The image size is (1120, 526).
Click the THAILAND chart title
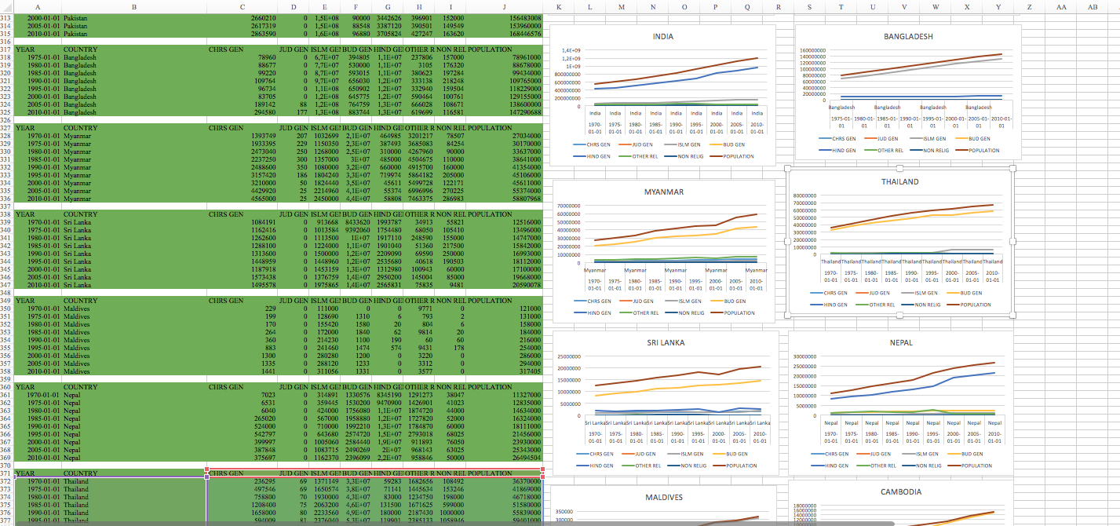[899, 181]
